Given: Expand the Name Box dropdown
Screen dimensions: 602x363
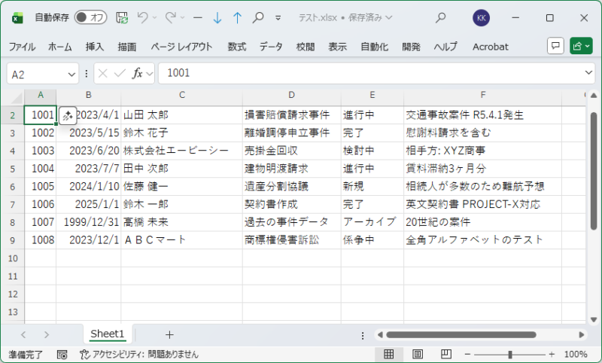Looking at the screenshot, I should (72, 74).
